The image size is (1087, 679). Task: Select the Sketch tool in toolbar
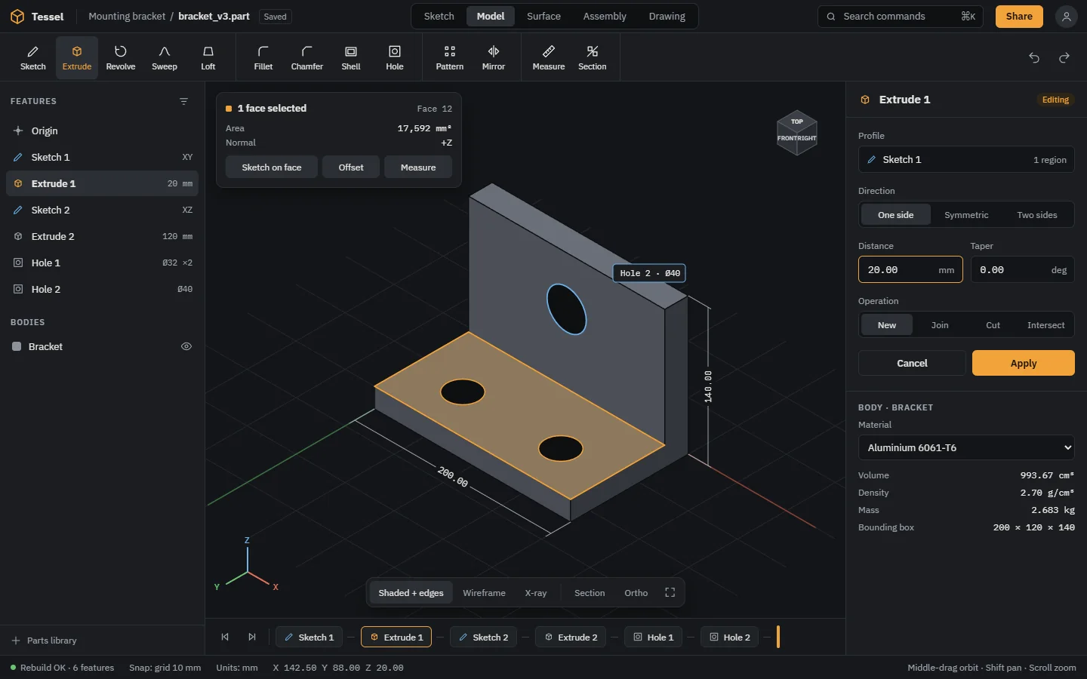point(33,57)
